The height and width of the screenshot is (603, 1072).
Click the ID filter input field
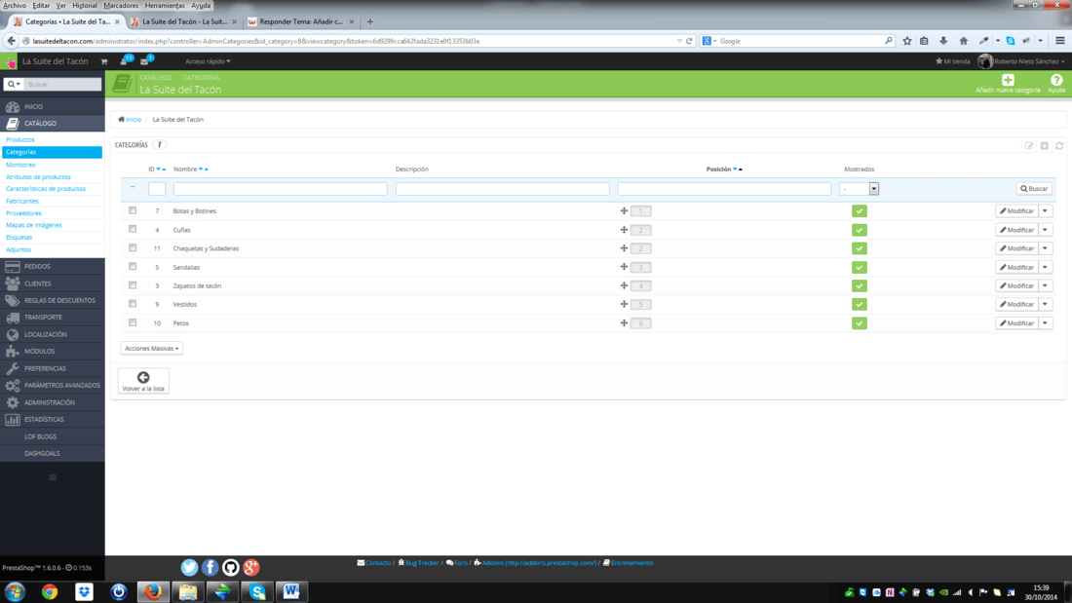pyautogui.click(x=157, y=189)
